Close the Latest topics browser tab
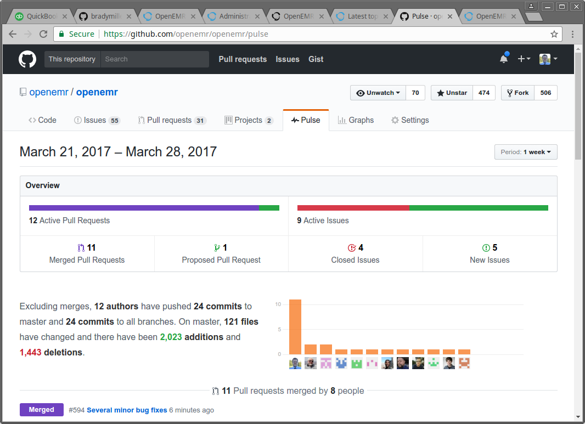The height and width of the screenshot is (424, 585). click(385, 16)
